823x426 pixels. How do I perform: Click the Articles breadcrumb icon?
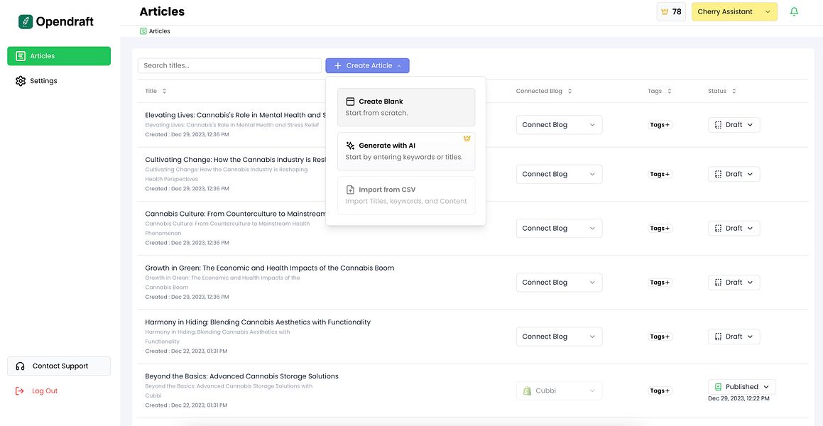[143, 31]
